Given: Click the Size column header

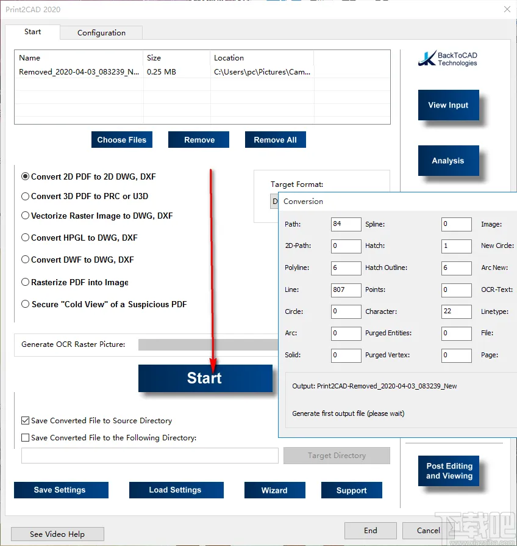Looking at the screenshot, I should [177, 58].
